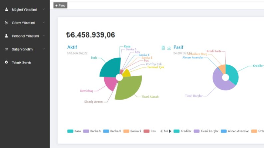Click the Sipariş Avansı chart label
264x148 pixels.
click(94, 102)
